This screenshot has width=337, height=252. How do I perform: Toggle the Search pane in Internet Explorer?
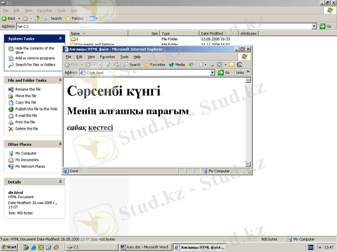tap(131, 65)
